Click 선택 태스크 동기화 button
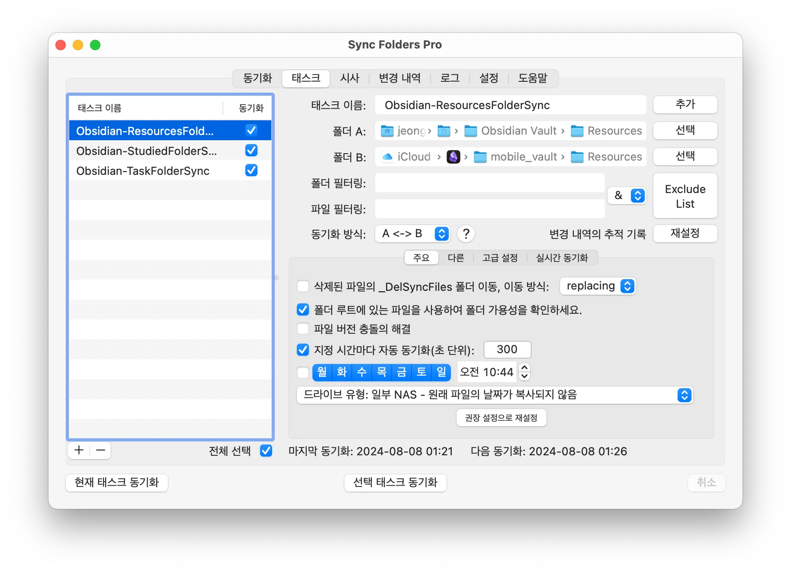 (395, 483)
